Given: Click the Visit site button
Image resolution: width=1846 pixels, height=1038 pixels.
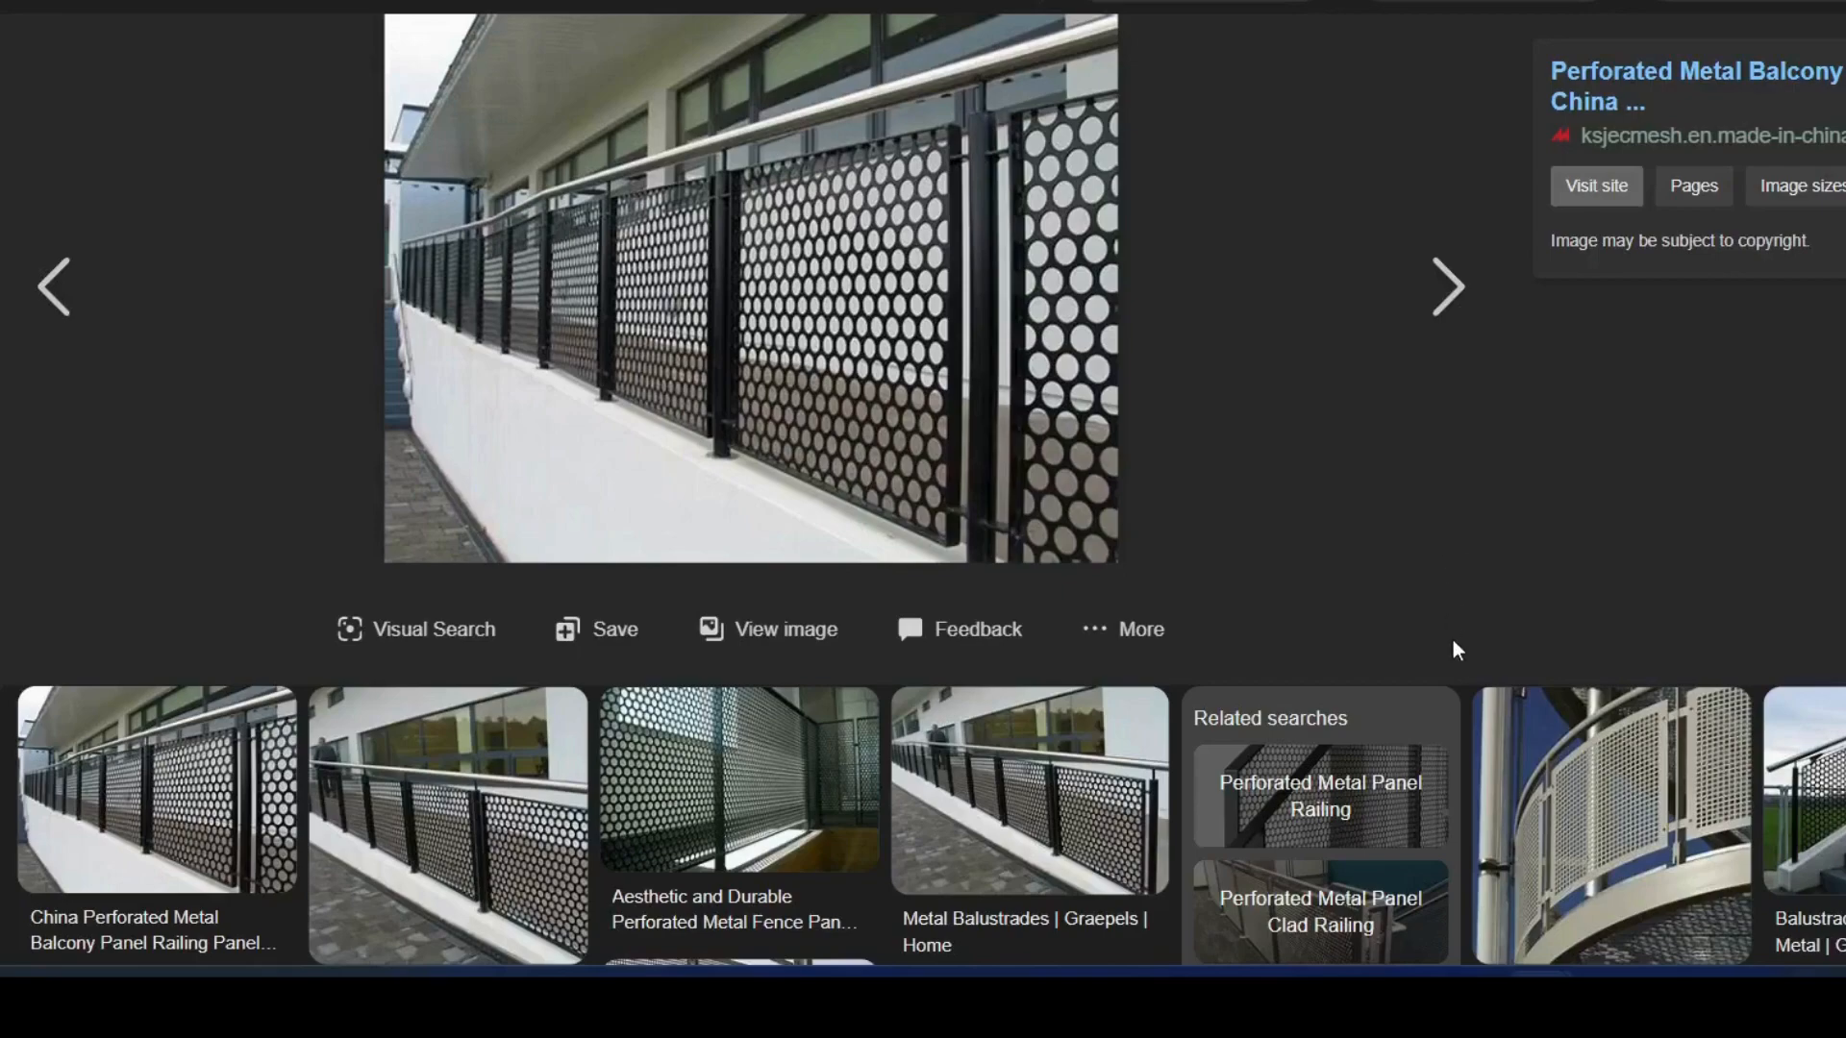Looking at the screenshot, I should 1596,185.
